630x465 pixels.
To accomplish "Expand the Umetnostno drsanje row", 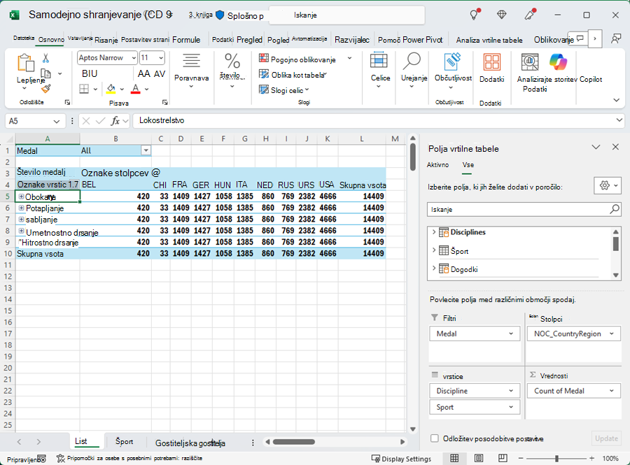I will click(x=21, y=231).
